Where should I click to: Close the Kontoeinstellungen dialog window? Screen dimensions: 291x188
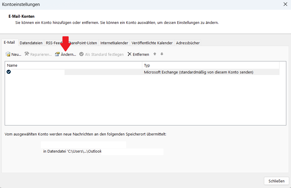[285, 4]
